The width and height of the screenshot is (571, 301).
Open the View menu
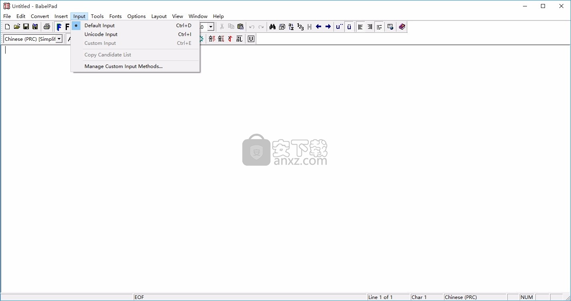pyautogui.click(x=178, y=16)
